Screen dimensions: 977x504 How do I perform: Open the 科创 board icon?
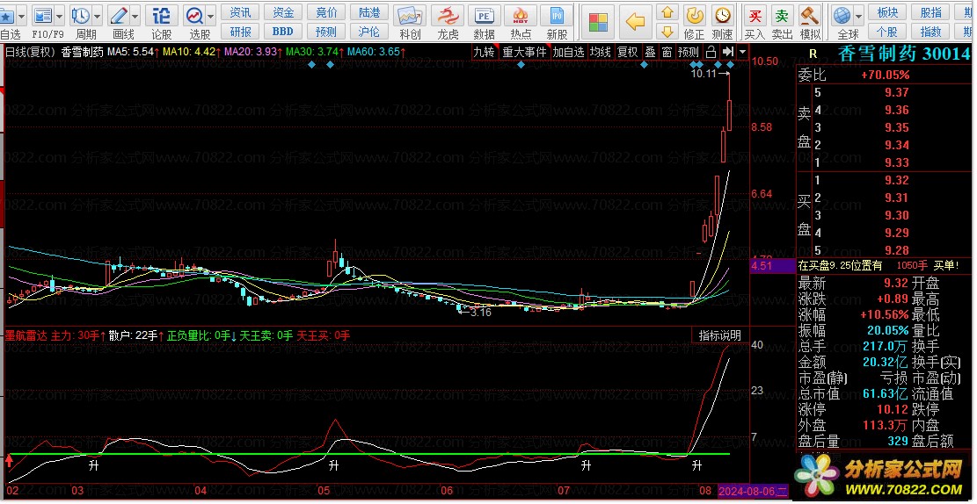click(410, 16)
